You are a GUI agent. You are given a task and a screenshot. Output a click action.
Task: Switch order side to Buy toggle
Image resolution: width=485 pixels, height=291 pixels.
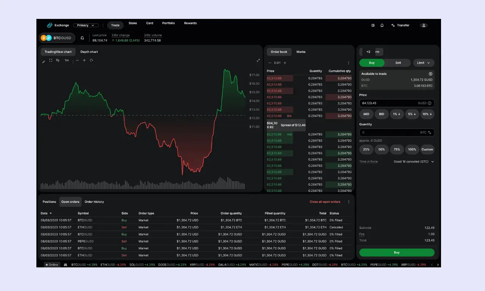tap(372, 63)
